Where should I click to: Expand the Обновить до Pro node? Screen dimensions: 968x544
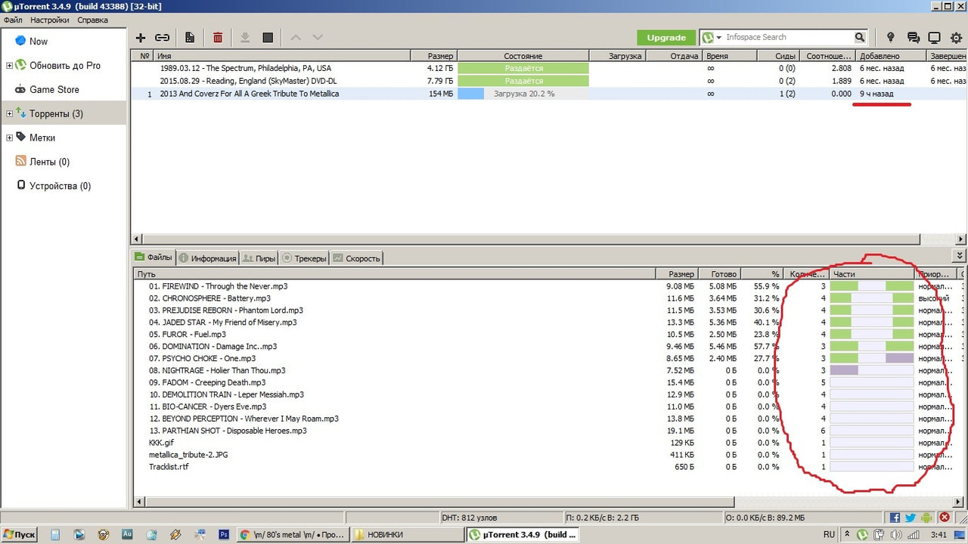(9, 66)
